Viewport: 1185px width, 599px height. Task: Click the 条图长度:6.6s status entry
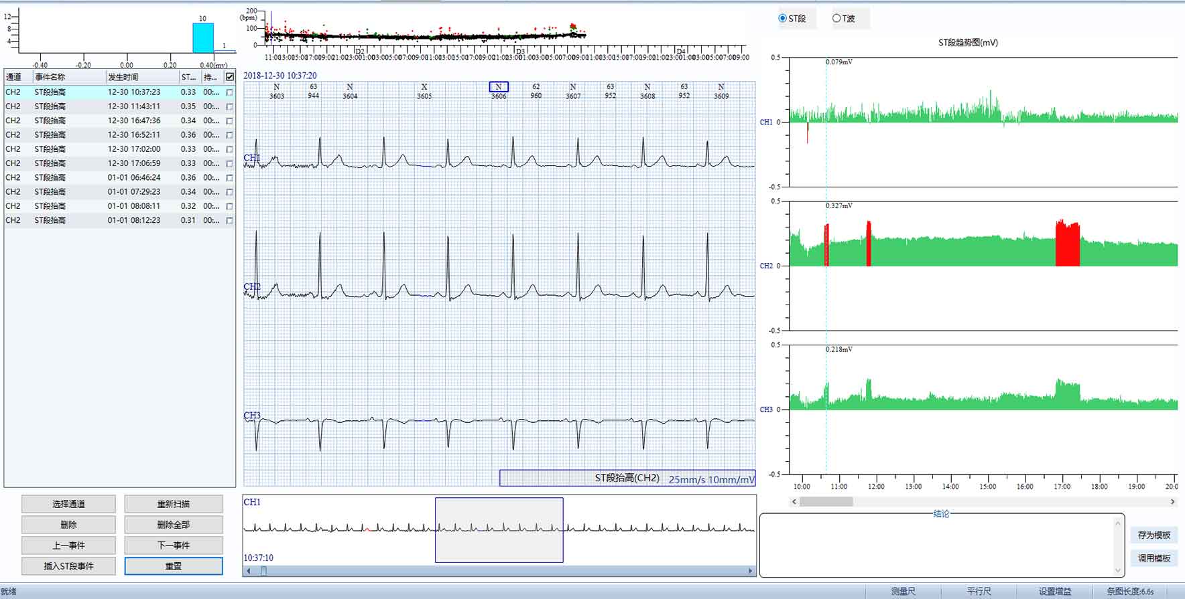(1130, 592)
